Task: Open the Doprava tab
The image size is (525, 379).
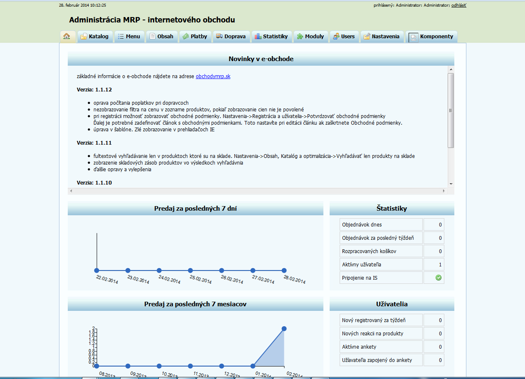Action: [231, 37]
